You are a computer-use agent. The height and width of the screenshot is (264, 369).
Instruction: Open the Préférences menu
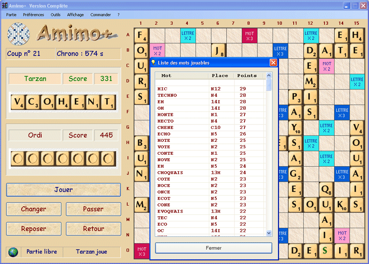pyautogui.click(x=34, y=15)
